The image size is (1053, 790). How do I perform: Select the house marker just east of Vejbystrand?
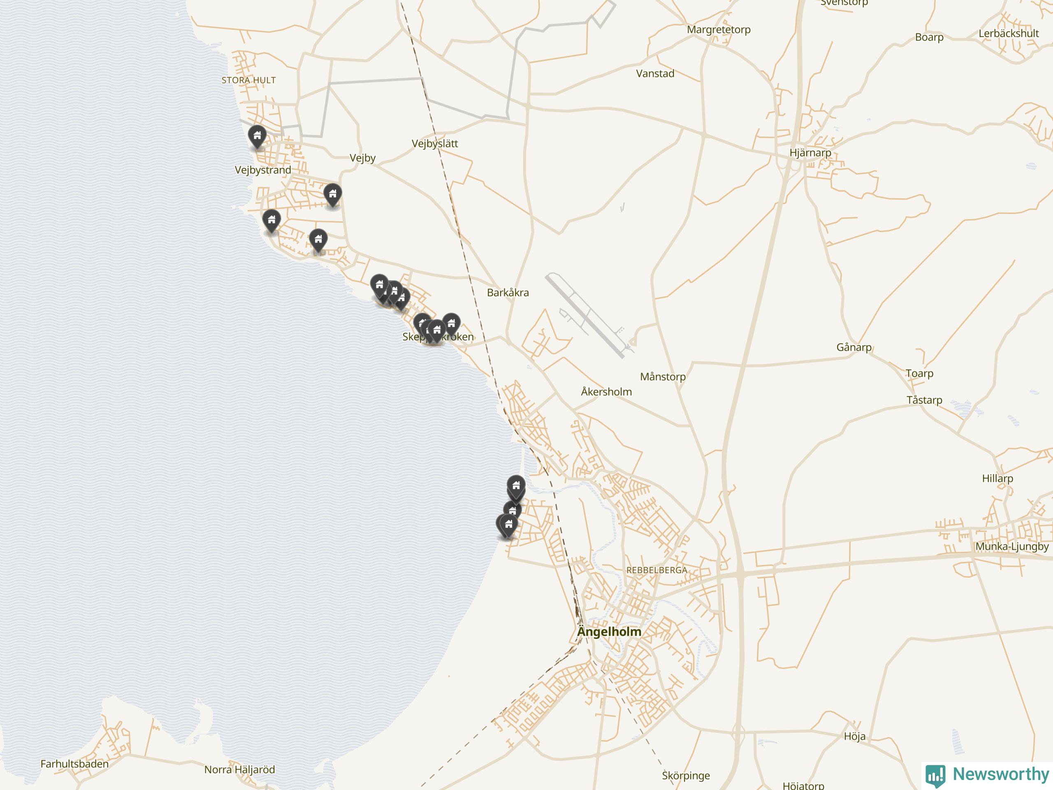tap(333, 195)
